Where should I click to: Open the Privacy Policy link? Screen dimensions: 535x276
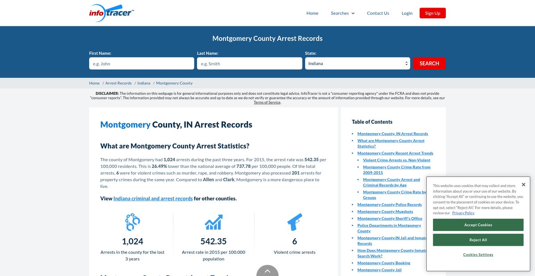[463, 213]
